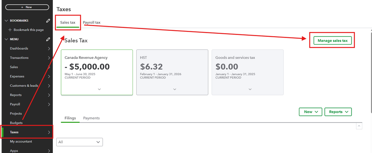Image resolution: width=372 pixels, height=153 pixels.
Task: Click the pencil icon next to Menu
Action: click(x=48, y=39)
